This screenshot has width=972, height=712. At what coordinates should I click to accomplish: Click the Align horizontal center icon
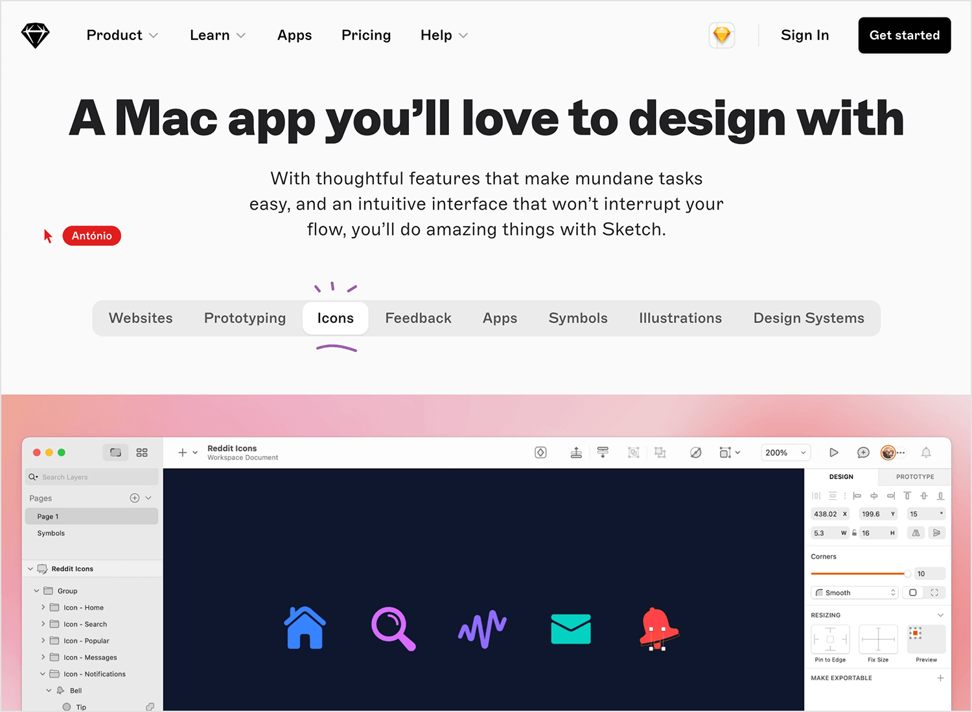[x=874, y=496]
